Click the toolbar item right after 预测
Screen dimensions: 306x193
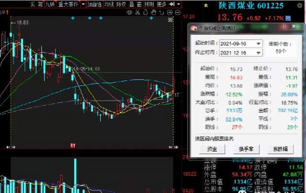pyautogui.click(x=162, y=4)
